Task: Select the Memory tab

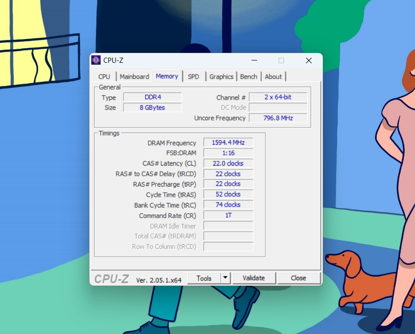Action: click(167, 76)
